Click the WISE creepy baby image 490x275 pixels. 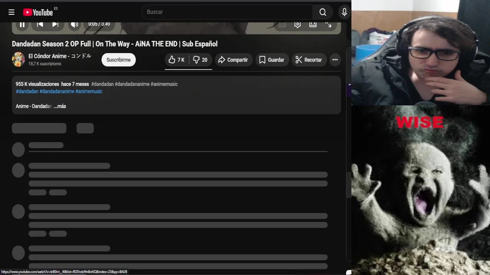(x=421, y=190)
